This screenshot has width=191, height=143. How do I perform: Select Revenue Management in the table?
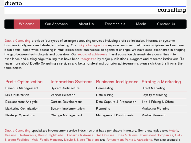[x=22, y=88]
